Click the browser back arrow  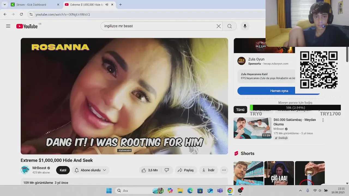5,14
